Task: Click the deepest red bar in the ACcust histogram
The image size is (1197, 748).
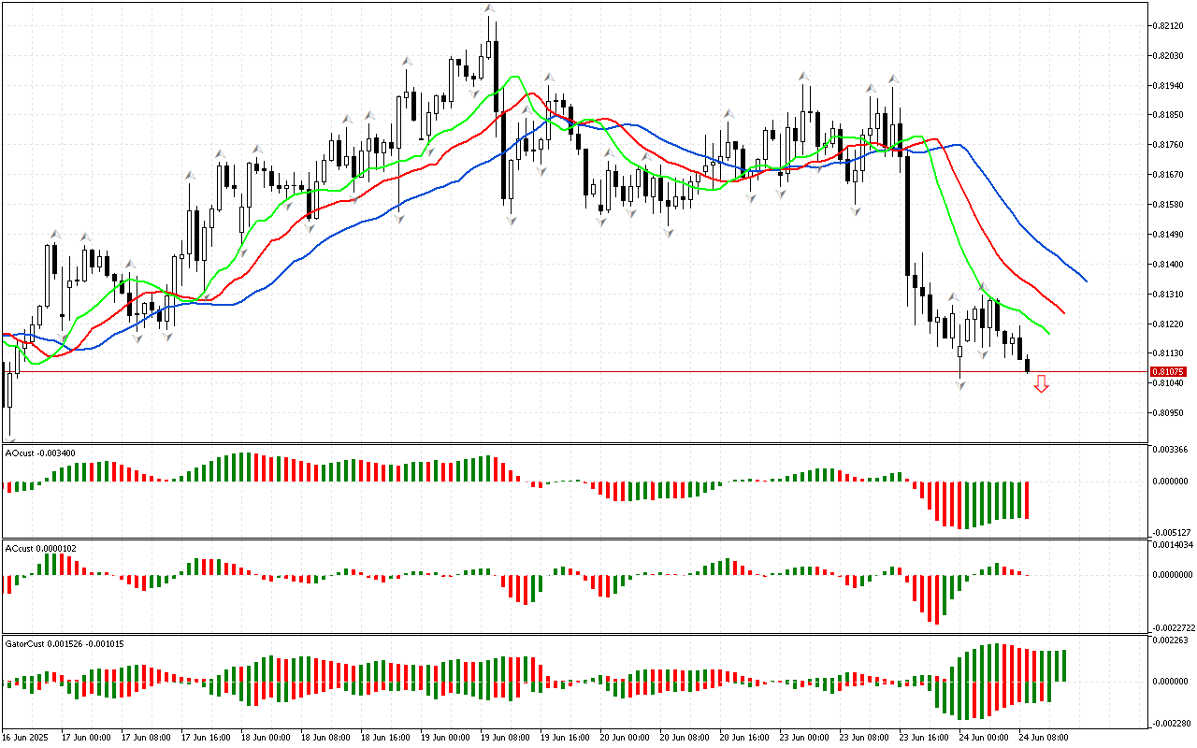Action: click(935, 598)
